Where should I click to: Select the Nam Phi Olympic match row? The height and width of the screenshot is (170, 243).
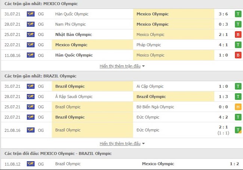point(70,24)
